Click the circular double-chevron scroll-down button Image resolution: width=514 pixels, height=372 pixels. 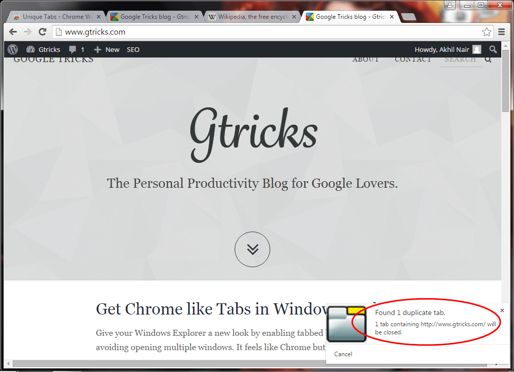[252, 249]
